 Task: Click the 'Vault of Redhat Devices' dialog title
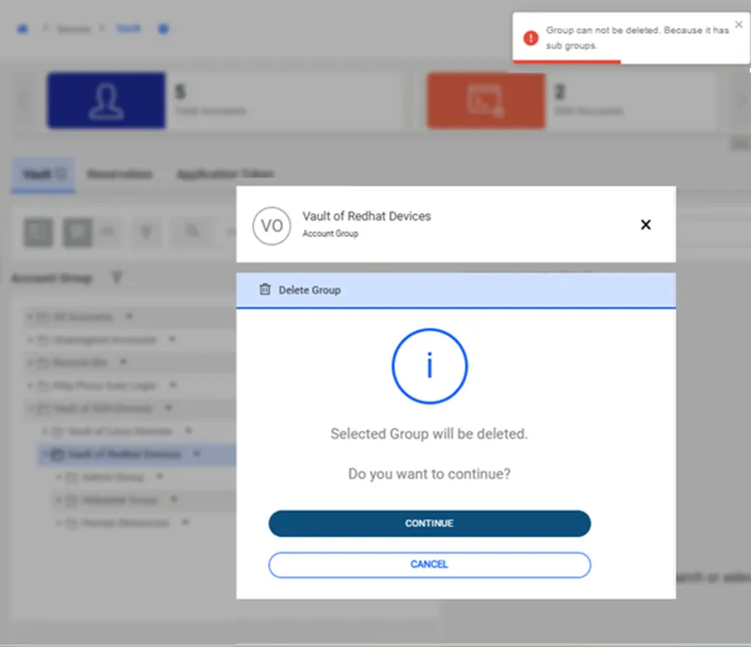tap(367, 216)
